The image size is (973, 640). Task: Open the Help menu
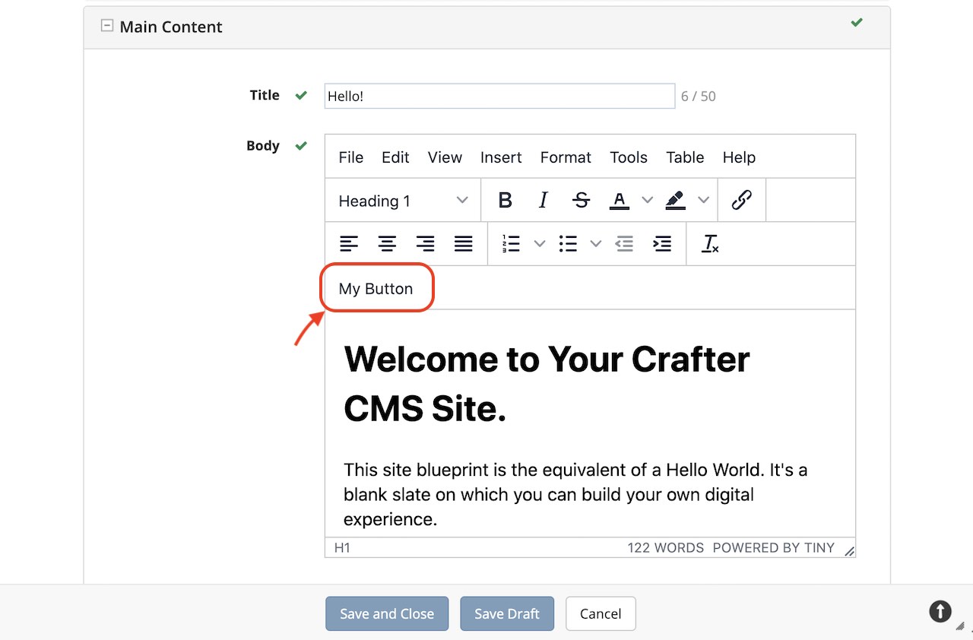point(739,157)
